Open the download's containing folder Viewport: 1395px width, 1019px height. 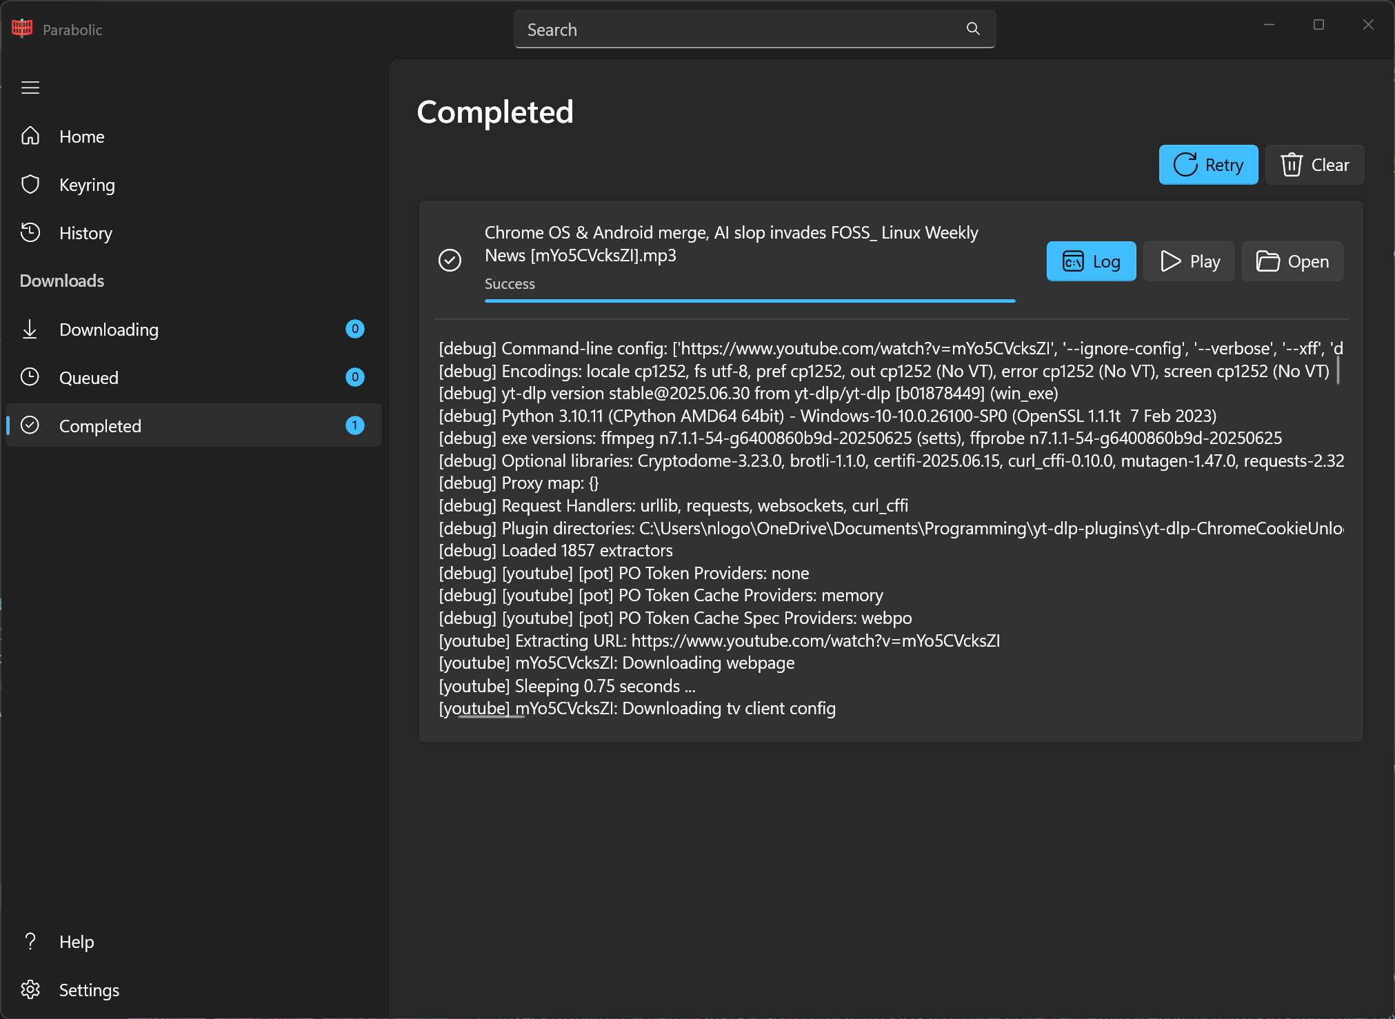[1292, 261]
